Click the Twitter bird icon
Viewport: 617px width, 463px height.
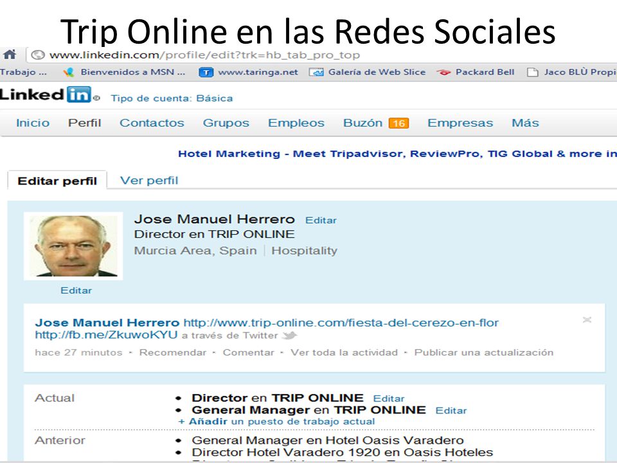pyautogui.click(x=290, y=336)
